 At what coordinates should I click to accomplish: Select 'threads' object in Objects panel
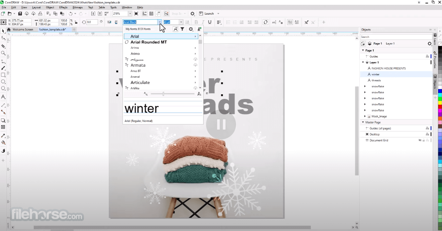(x=376, y=80)
